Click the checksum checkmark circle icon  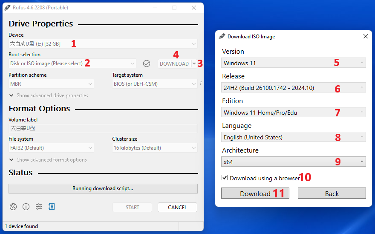point(146,64)
